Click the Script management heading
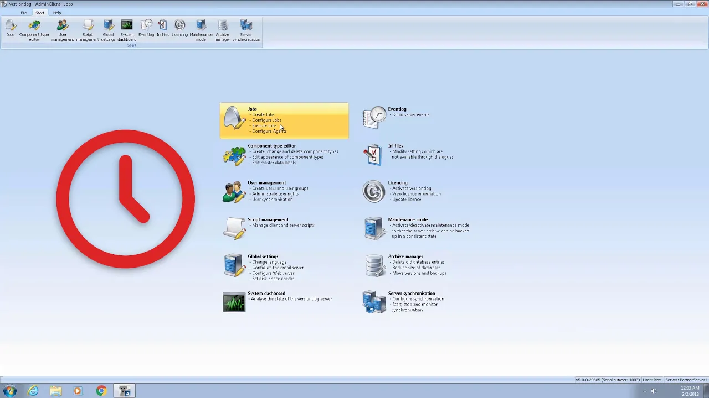This screenshot has width=709, height=398. click(x=268, y=219)
